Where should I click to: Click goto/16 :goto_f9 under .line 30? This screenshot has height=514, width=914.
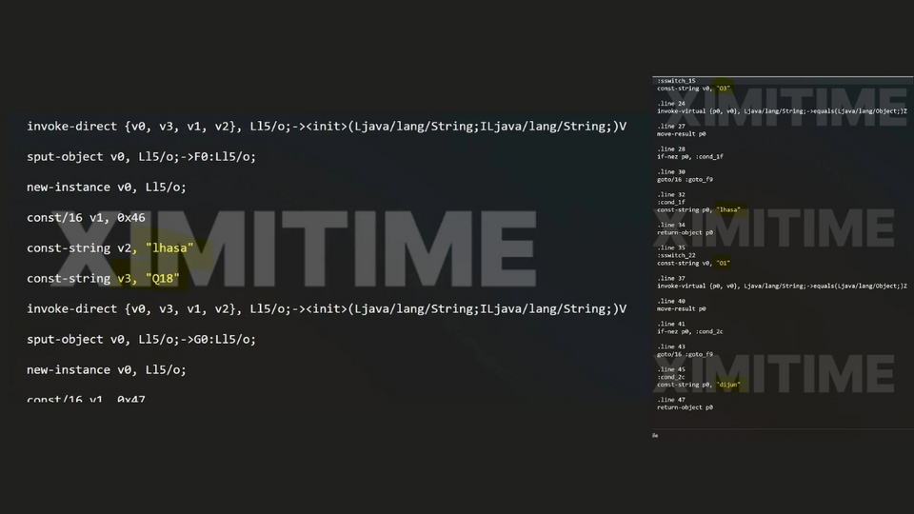click(685, 179)
